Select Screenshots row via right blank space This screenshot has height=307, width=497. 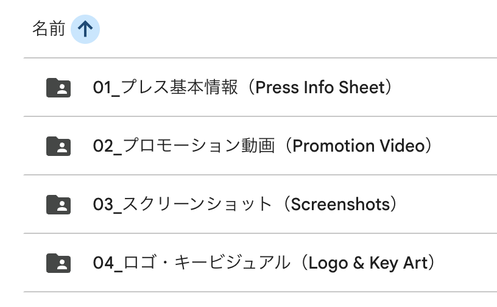(451, 205)
